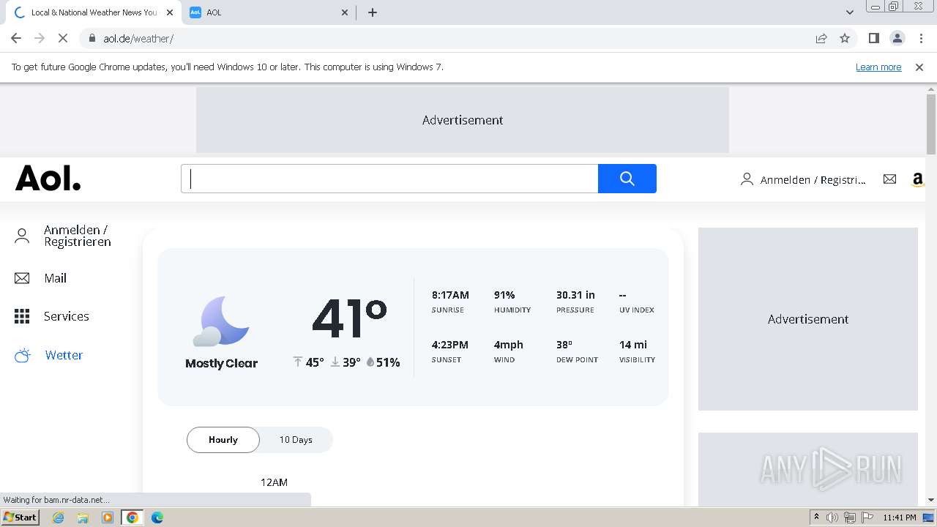Viewport: 937px width, 527px height.
Task: Click the top banner Advertisement
Action: tap(463, 120)
